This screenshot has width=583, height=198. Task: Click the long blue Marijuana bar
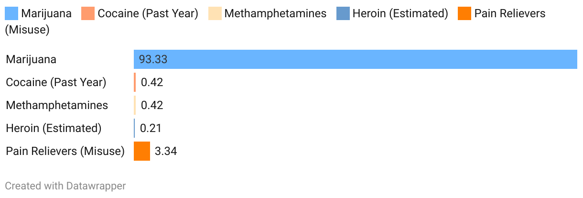[x=355, y=59]
